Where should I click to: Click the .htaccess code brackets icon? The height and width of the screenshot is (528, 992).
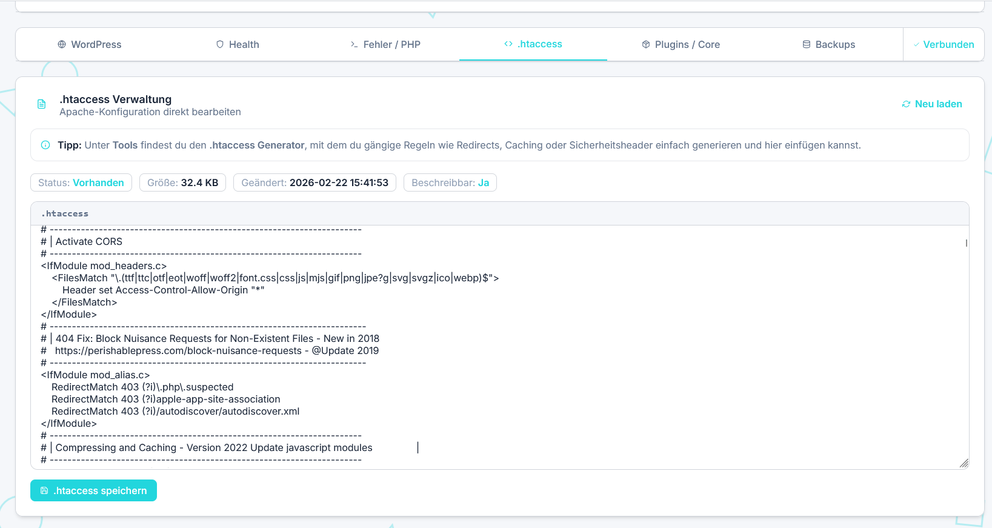pyautogui.click(x=508, y=44)
